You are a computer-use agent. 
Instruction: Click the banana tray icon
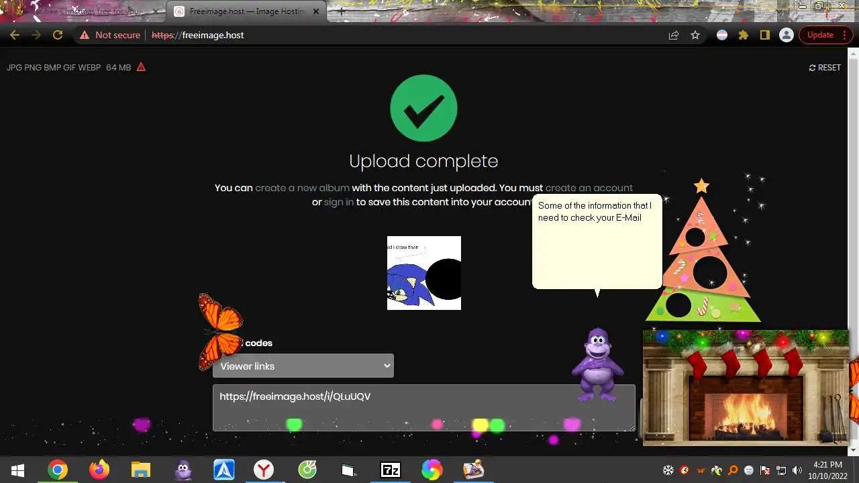pos(717,470)
